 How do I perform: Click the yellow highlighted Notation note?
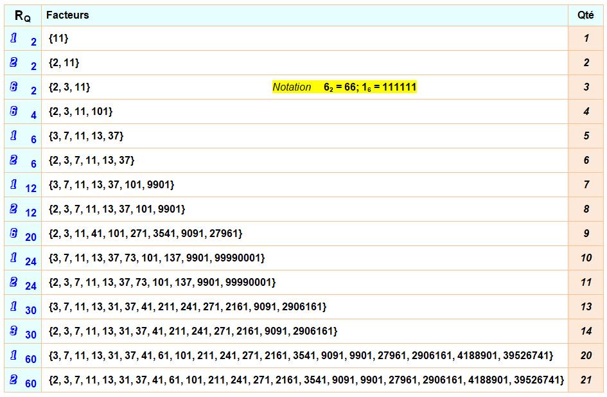point(344,87)
